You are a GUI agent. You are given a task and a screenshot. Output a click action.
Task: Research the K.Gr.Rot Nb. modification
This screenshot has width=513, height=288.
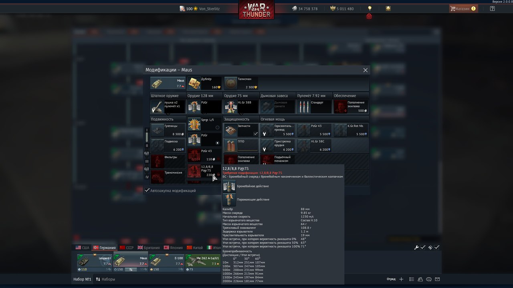(x=351, y=130)
